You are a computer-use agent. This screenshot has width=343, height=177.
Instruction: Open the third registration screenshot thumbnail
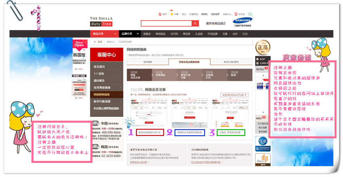coord(230,113)
